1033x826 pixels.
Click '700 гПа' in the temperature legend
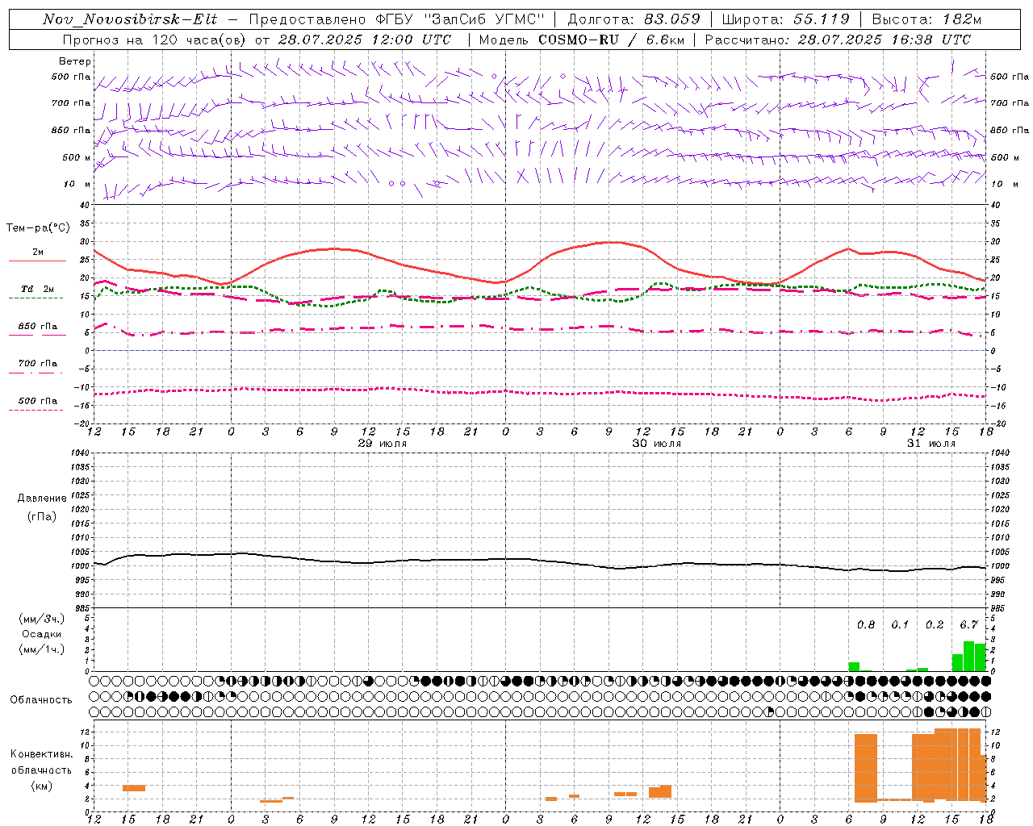click(x=38, y=363)
